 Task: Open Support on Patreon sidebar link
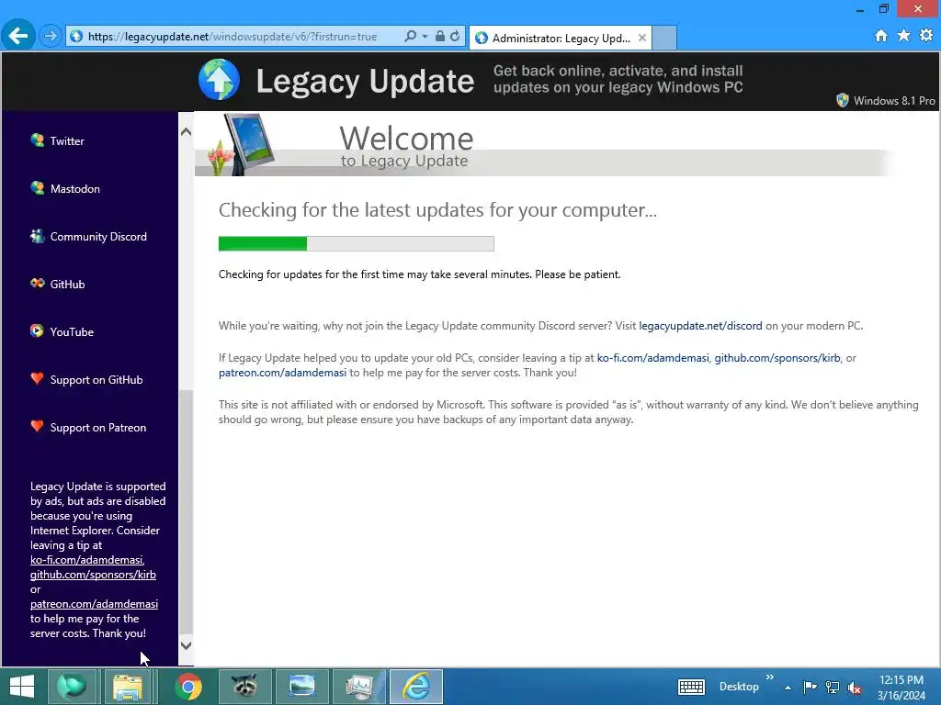tap(98, 428)
